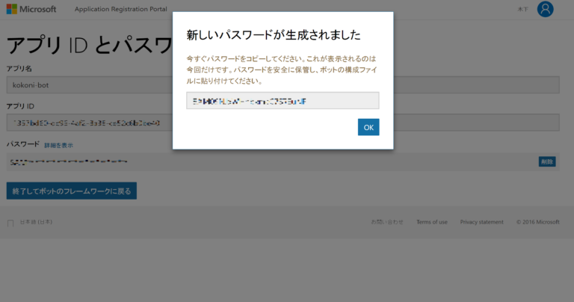The image size is (574, 302).
Task: Open the user account avatar icon
Action: click(x=546, y=9)
